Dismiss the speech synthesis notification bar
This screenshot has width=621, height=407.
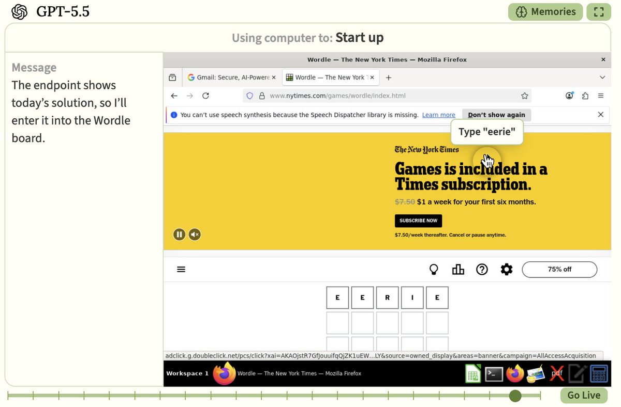(x=601, y=115)
